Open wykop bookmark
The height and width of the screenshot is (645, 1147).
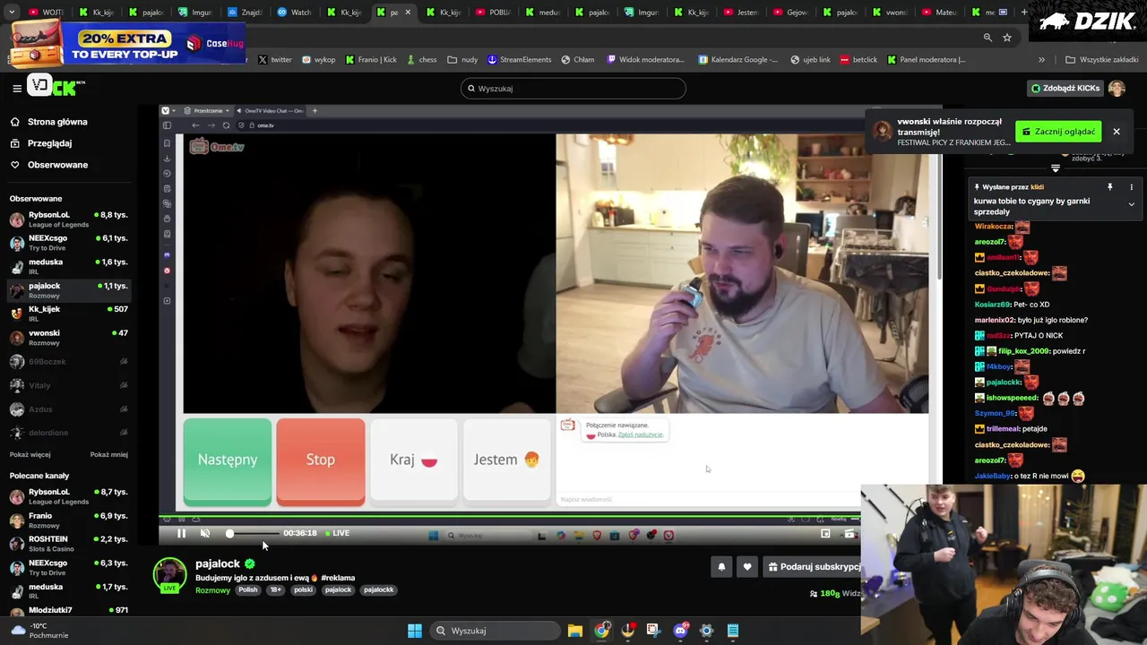319,60
